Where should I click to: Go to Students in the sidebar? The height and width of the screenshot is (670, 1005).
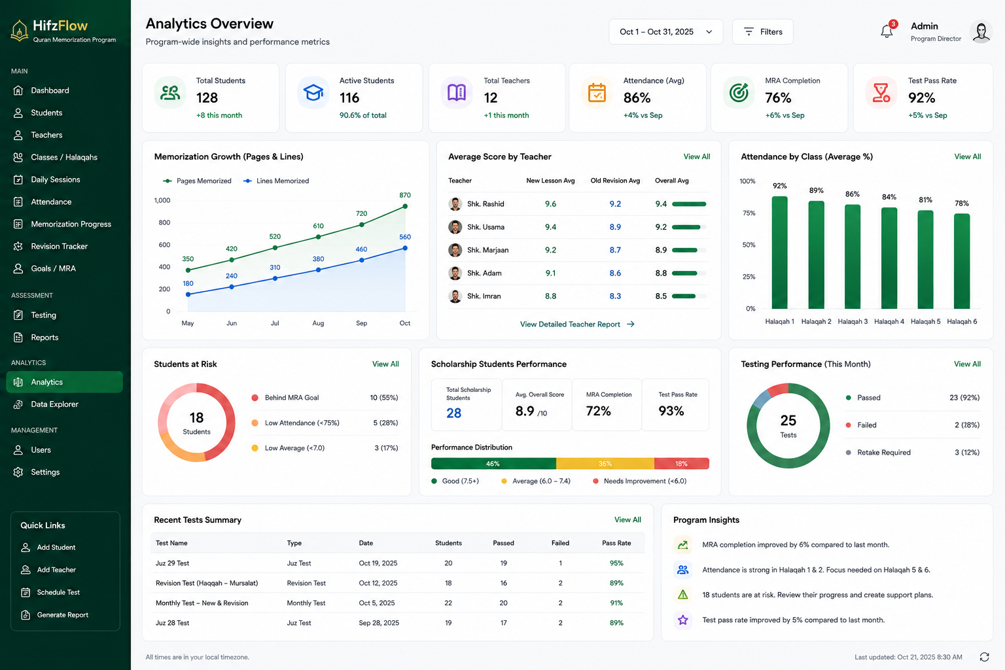pyautogui.click(x=64, y=113)
